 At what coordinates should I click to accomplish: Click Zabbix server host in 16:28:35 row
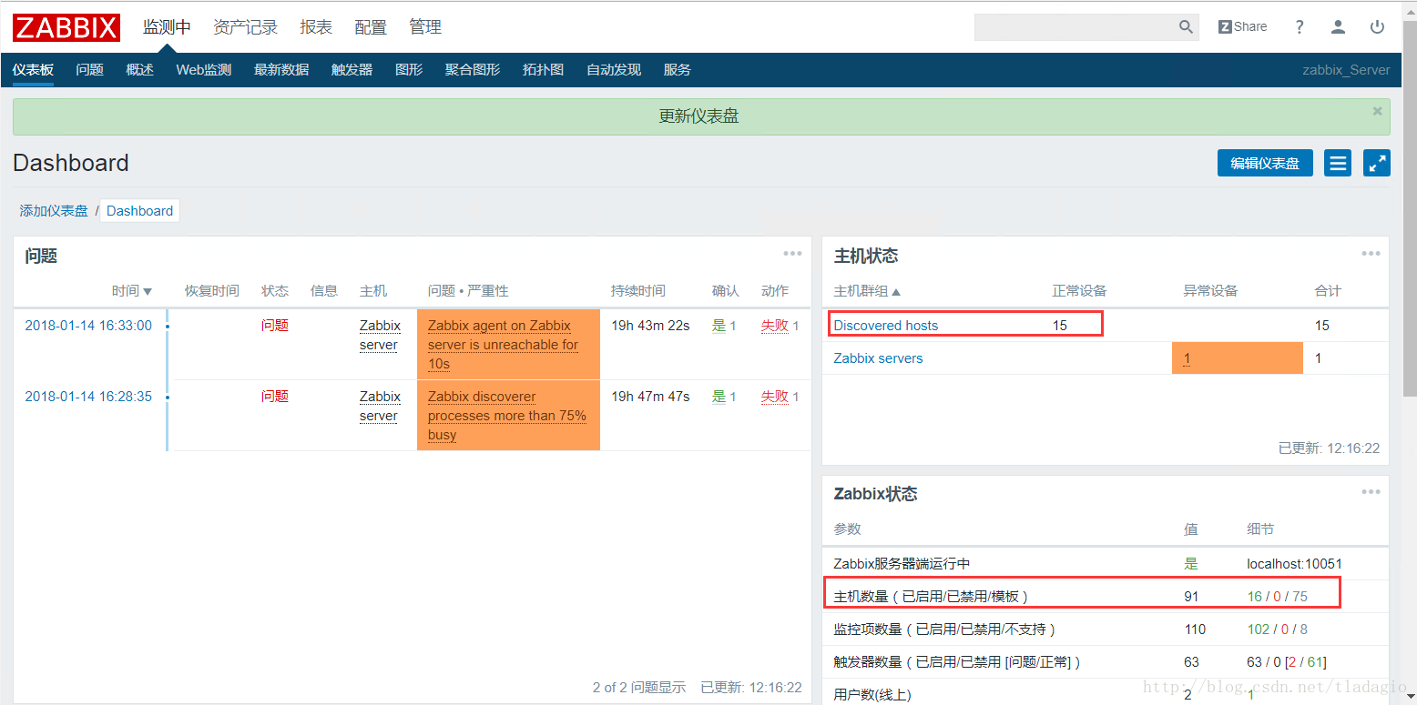pos(380,407)
